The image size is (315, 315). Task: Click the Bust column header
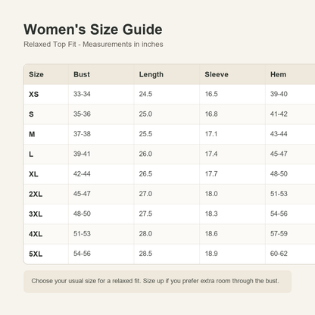pos(82,74)
